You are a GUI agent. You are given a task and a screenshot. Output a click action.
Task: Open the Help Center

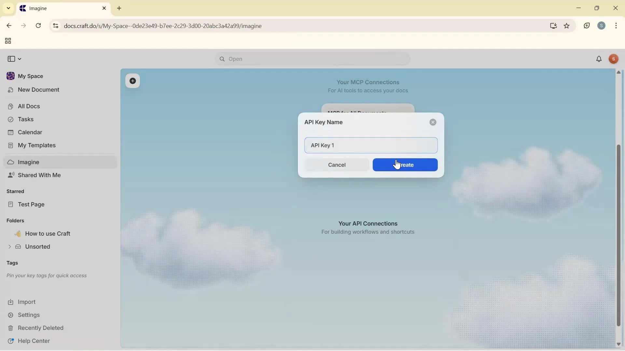pos(33,341)
